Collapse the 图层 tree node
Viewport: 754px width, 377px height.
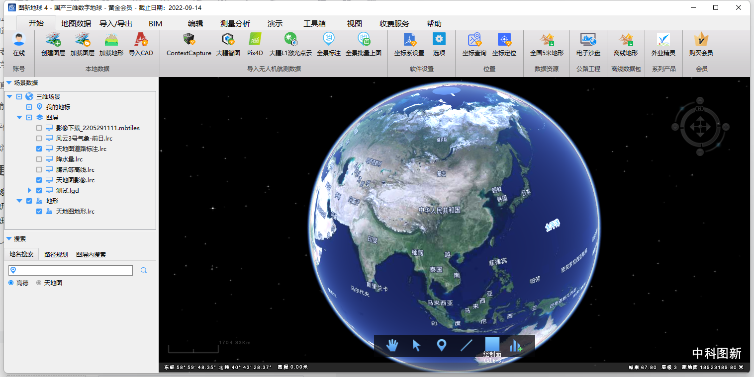(19, 118)
